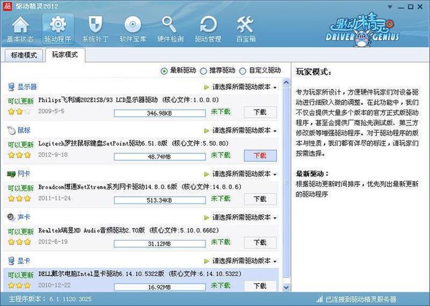Click the 346.98KB progress bar
Image resolution: width=430 pixels, height=306 pixels.
160,113
